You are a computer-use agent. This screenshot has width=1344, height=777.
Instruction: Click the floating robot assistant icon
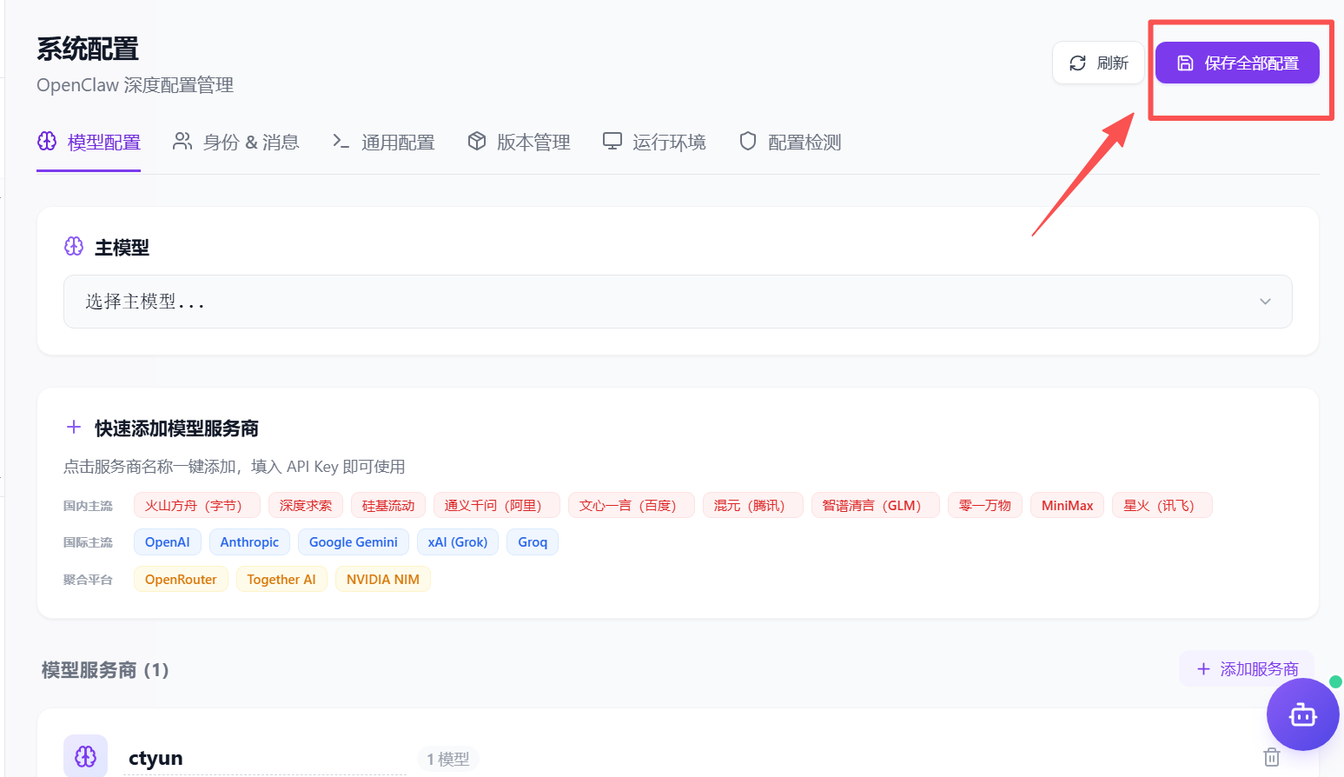coord(1302,714)
